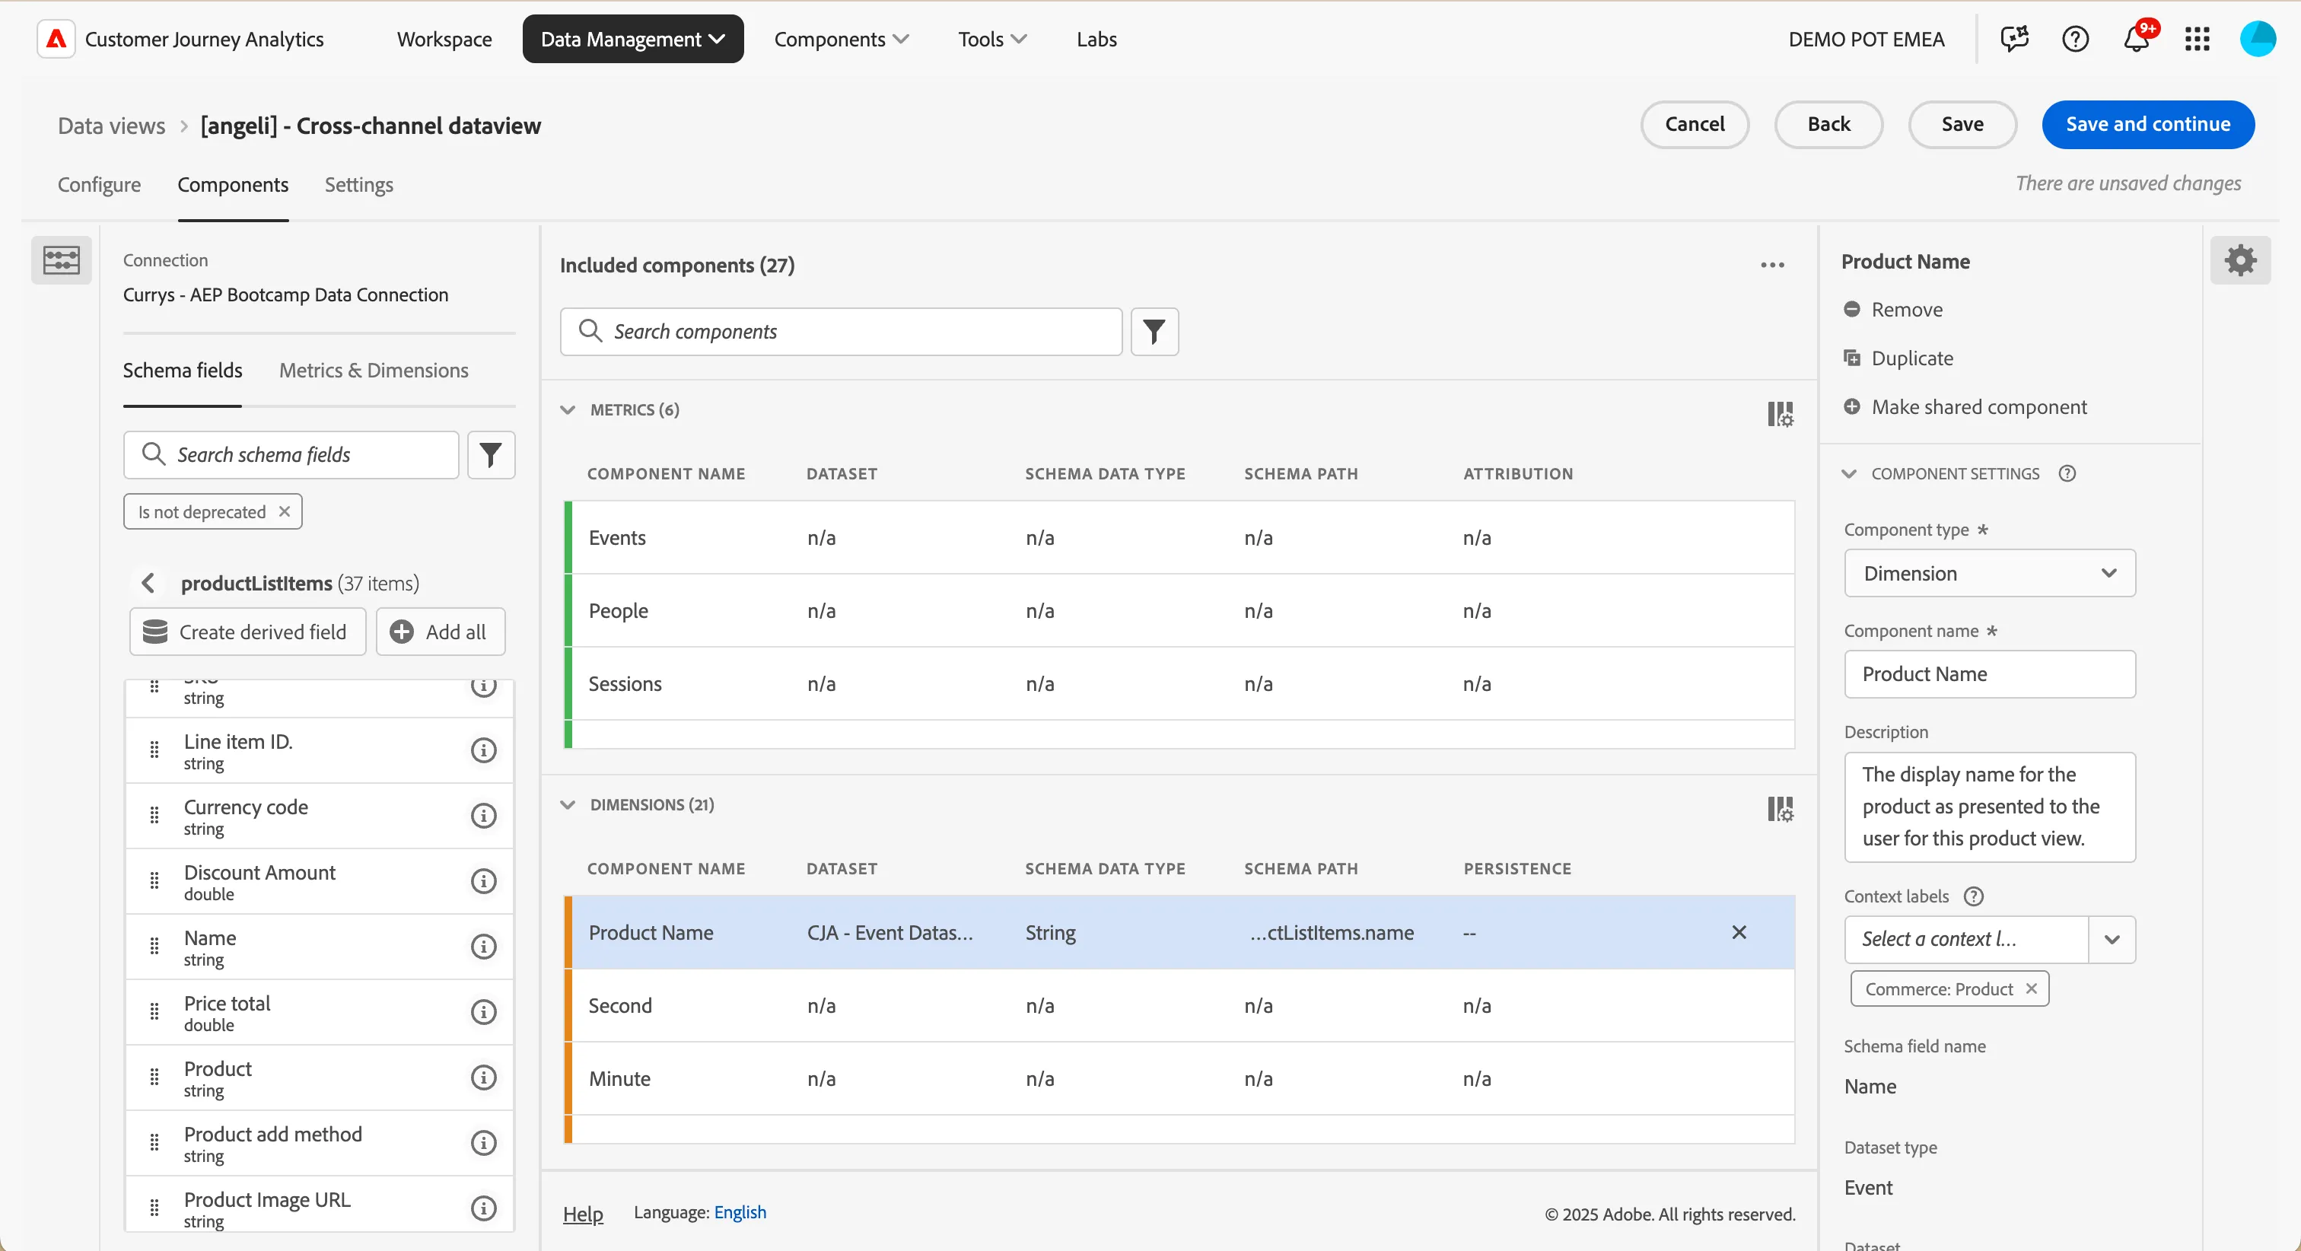Open the notifications bell
Image resolution: width=2301 pixels, height=1251 pixels.
(2137, 40)
